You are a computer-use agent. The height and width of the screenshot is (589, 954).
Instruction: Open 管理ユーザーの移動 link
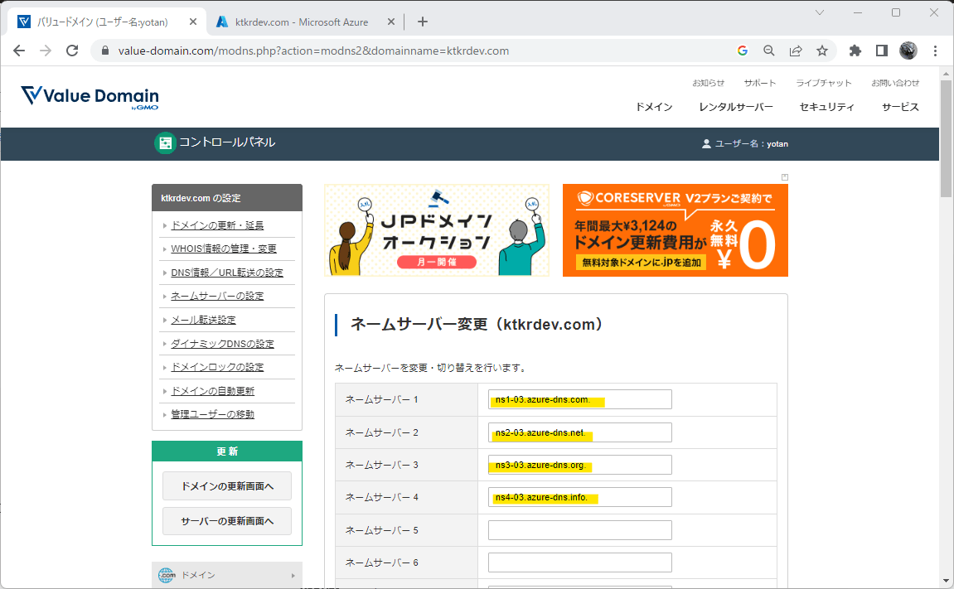(x=213, y=414)
